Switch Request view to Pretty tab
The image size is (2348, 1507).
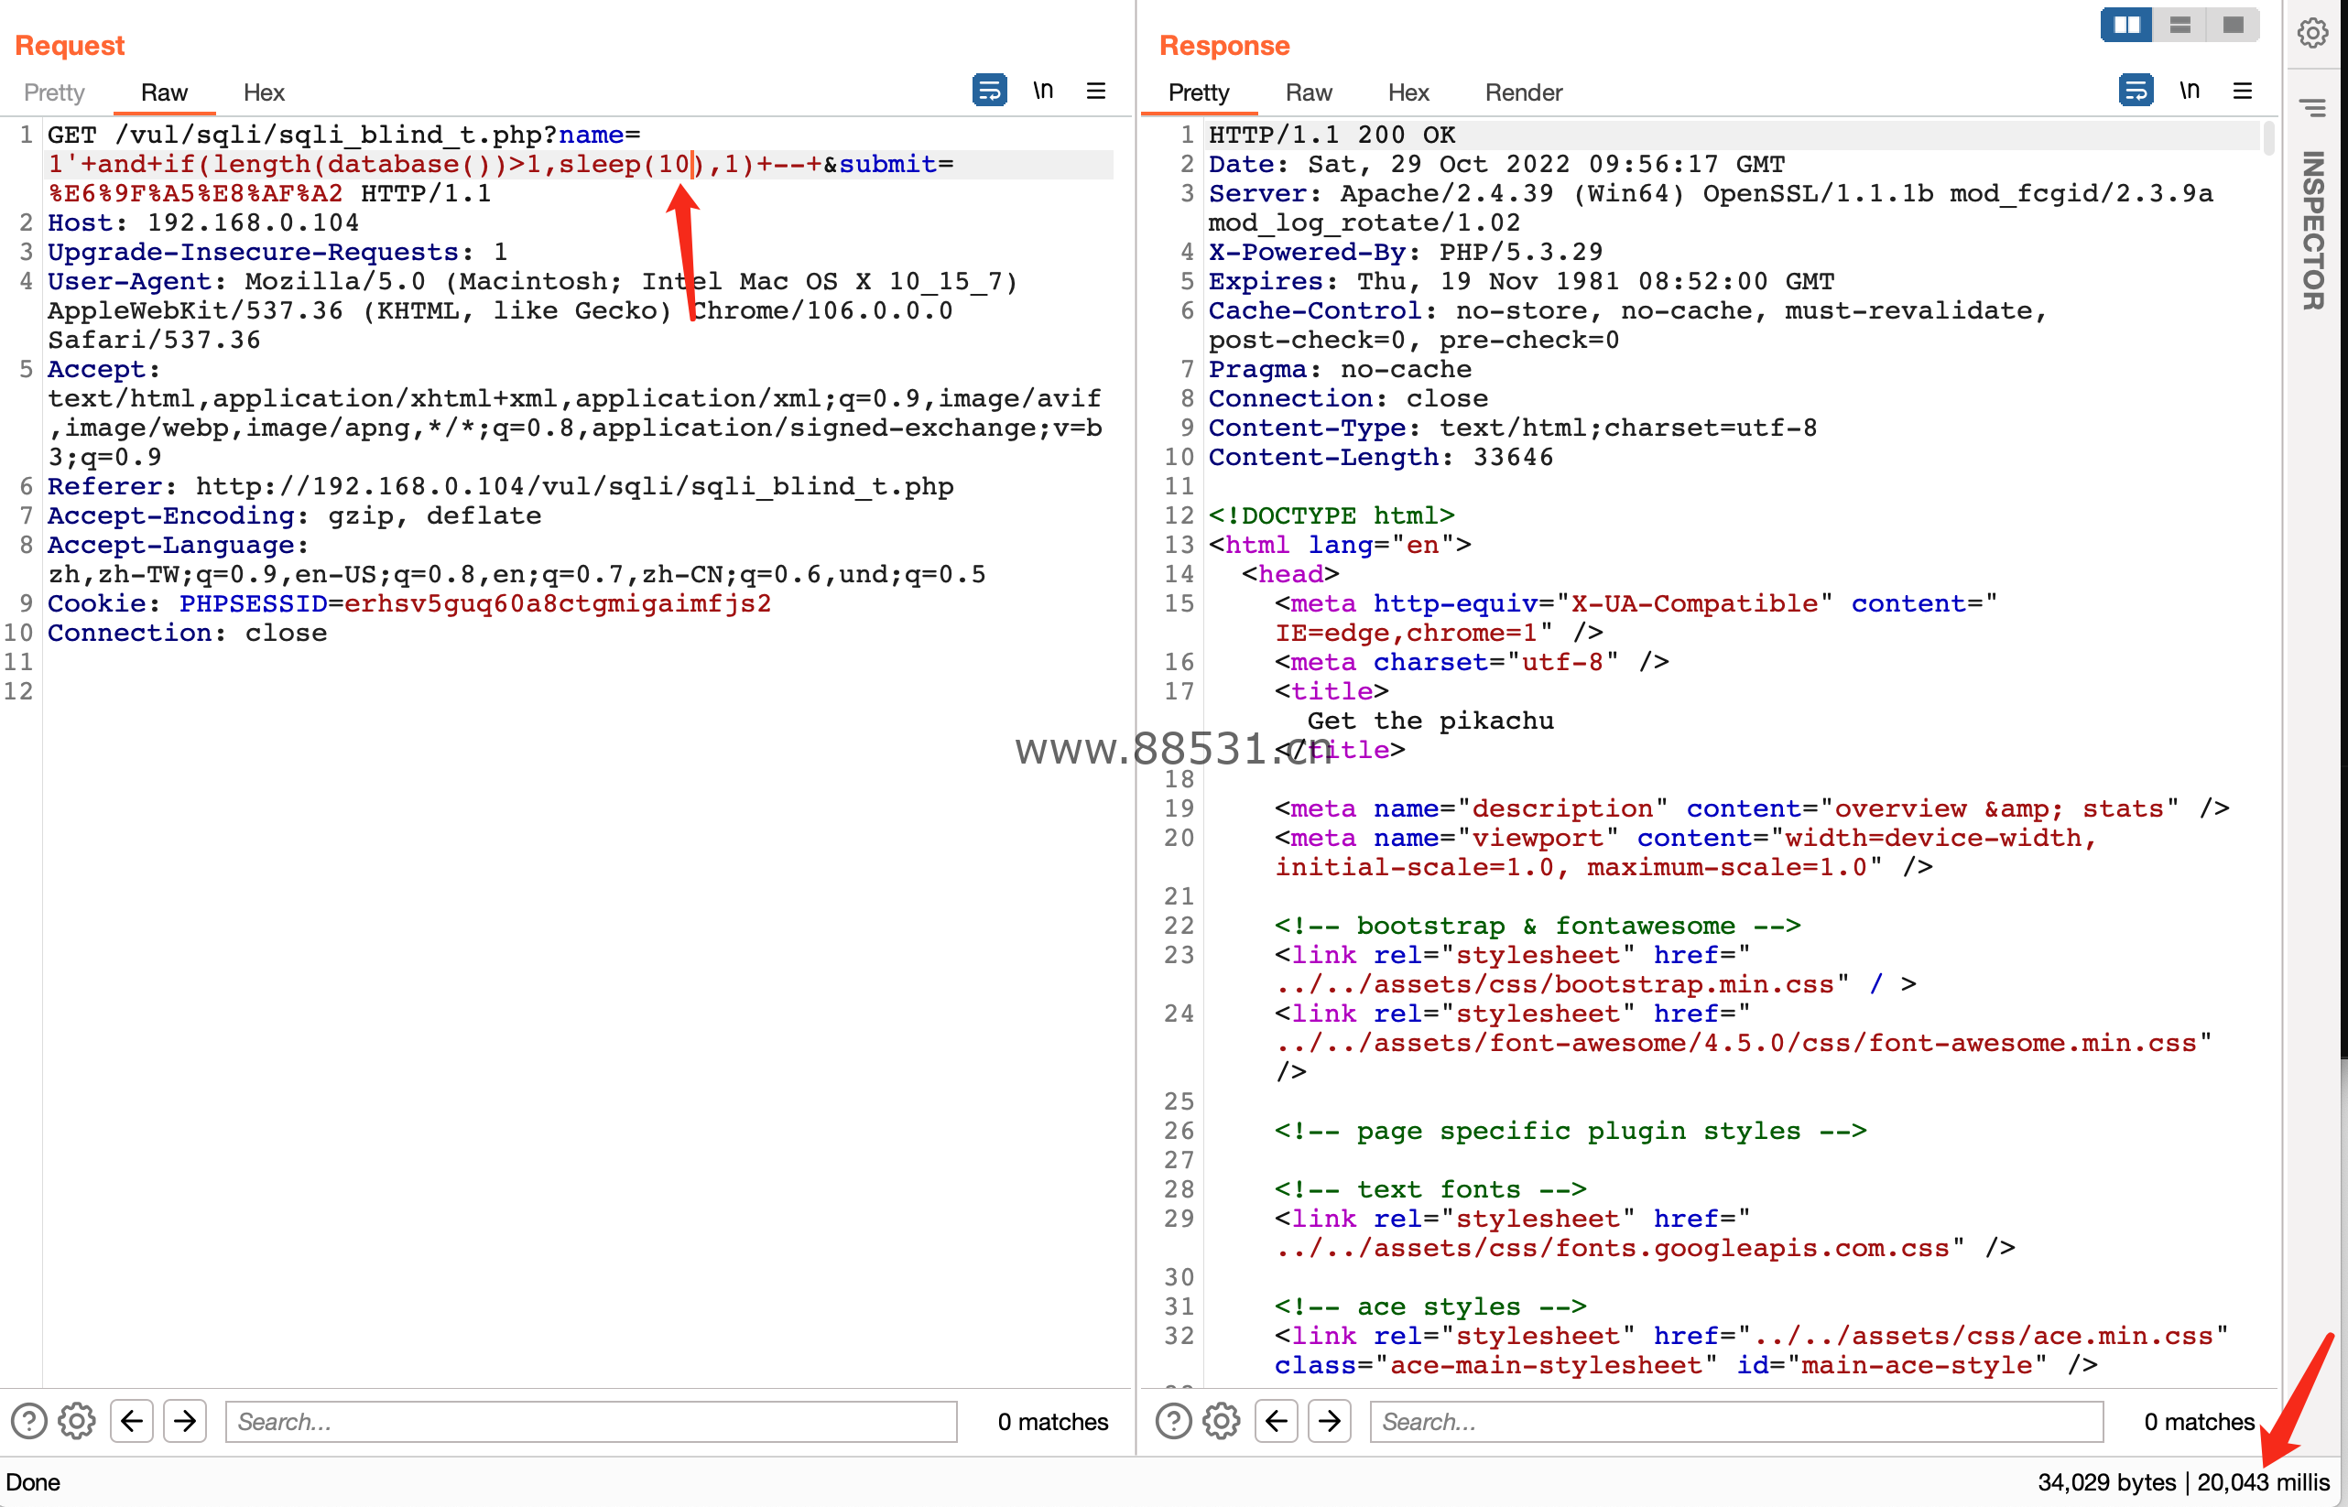[54, 92]
